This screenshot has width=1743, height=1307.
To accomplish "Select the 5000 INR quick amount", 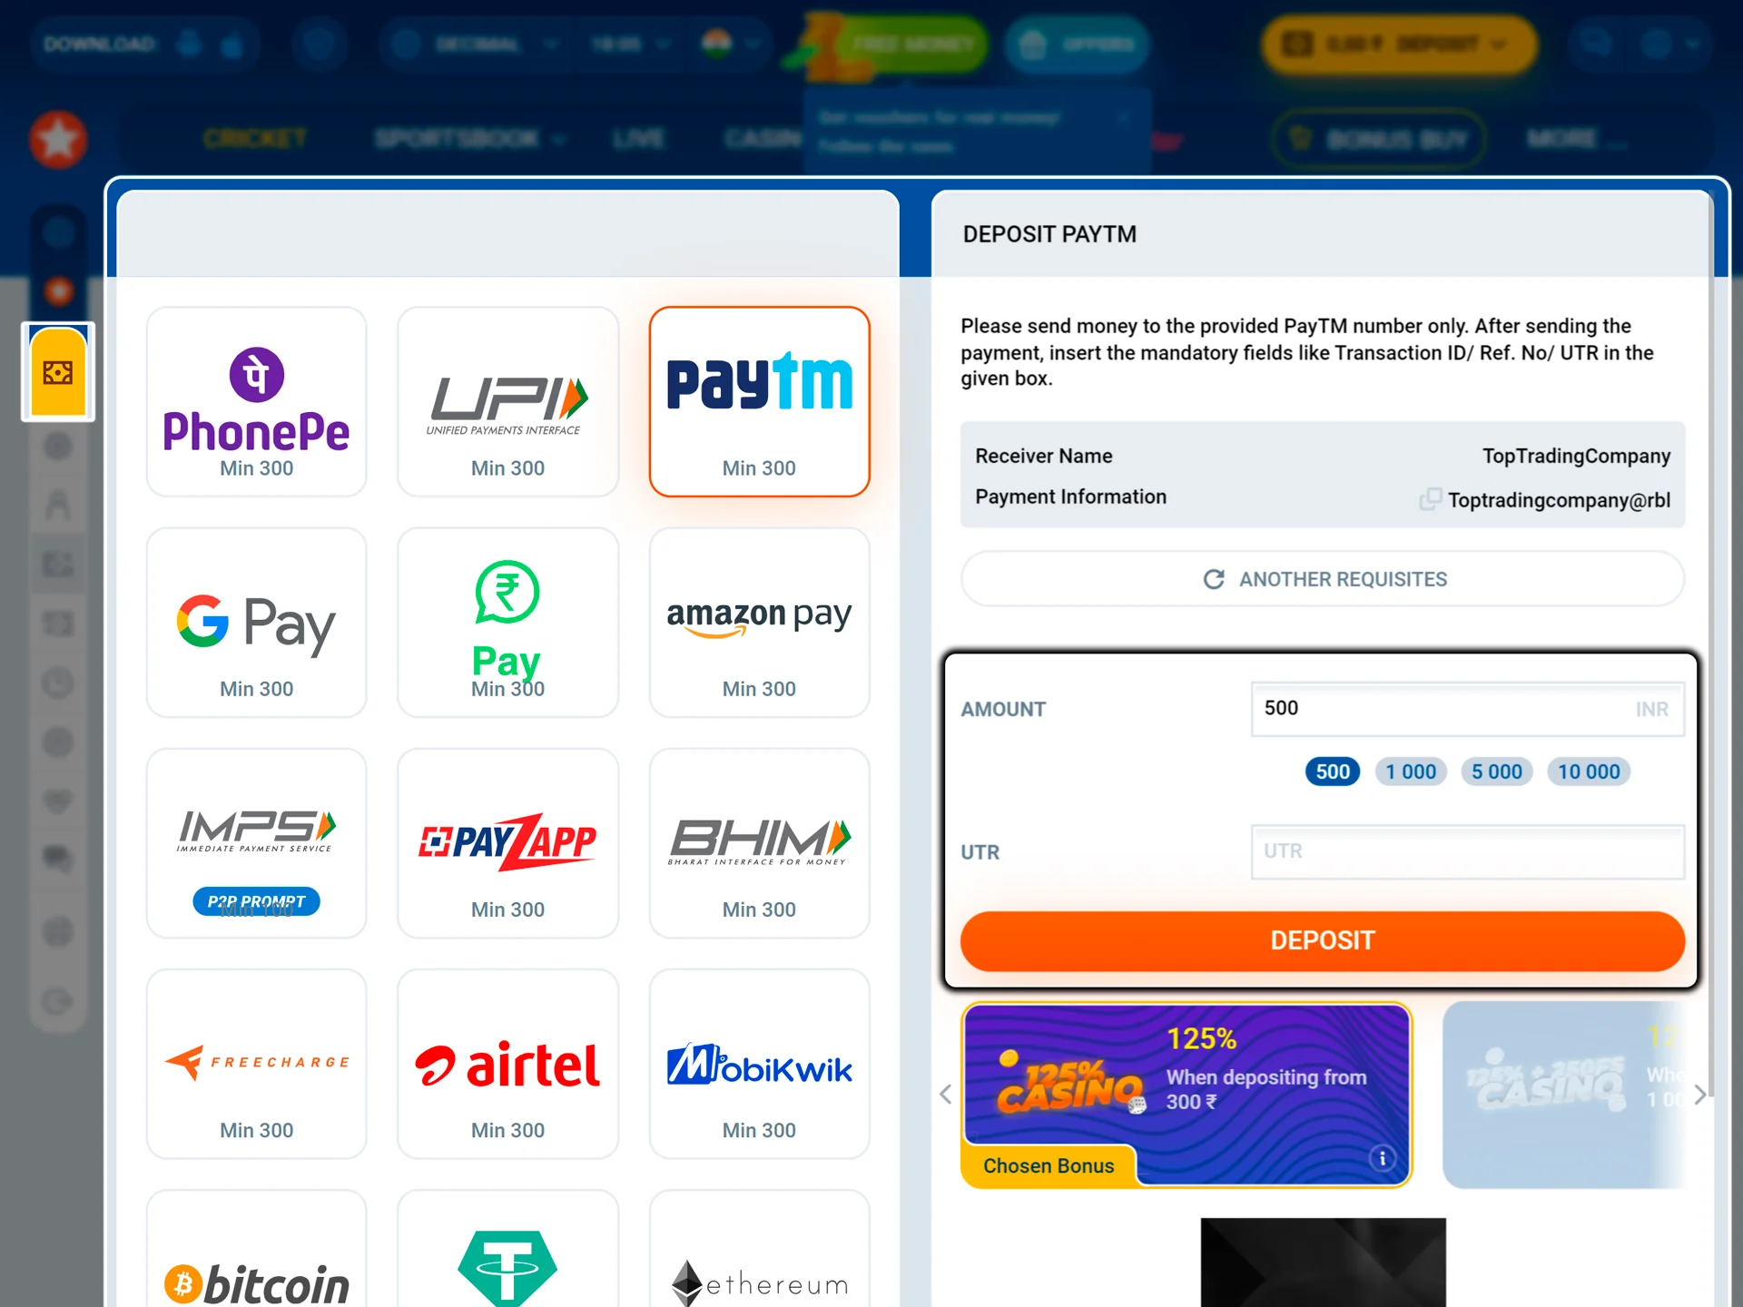I will 1496,771.
